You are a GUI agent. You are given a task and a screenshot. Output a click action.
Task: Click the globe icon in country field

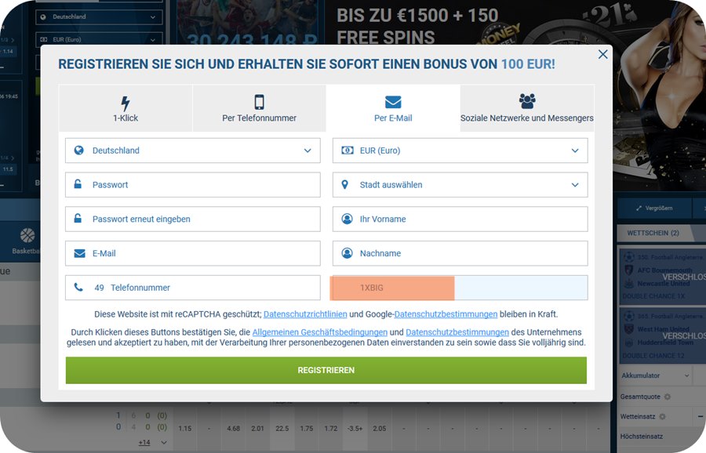tap(78, 150)
